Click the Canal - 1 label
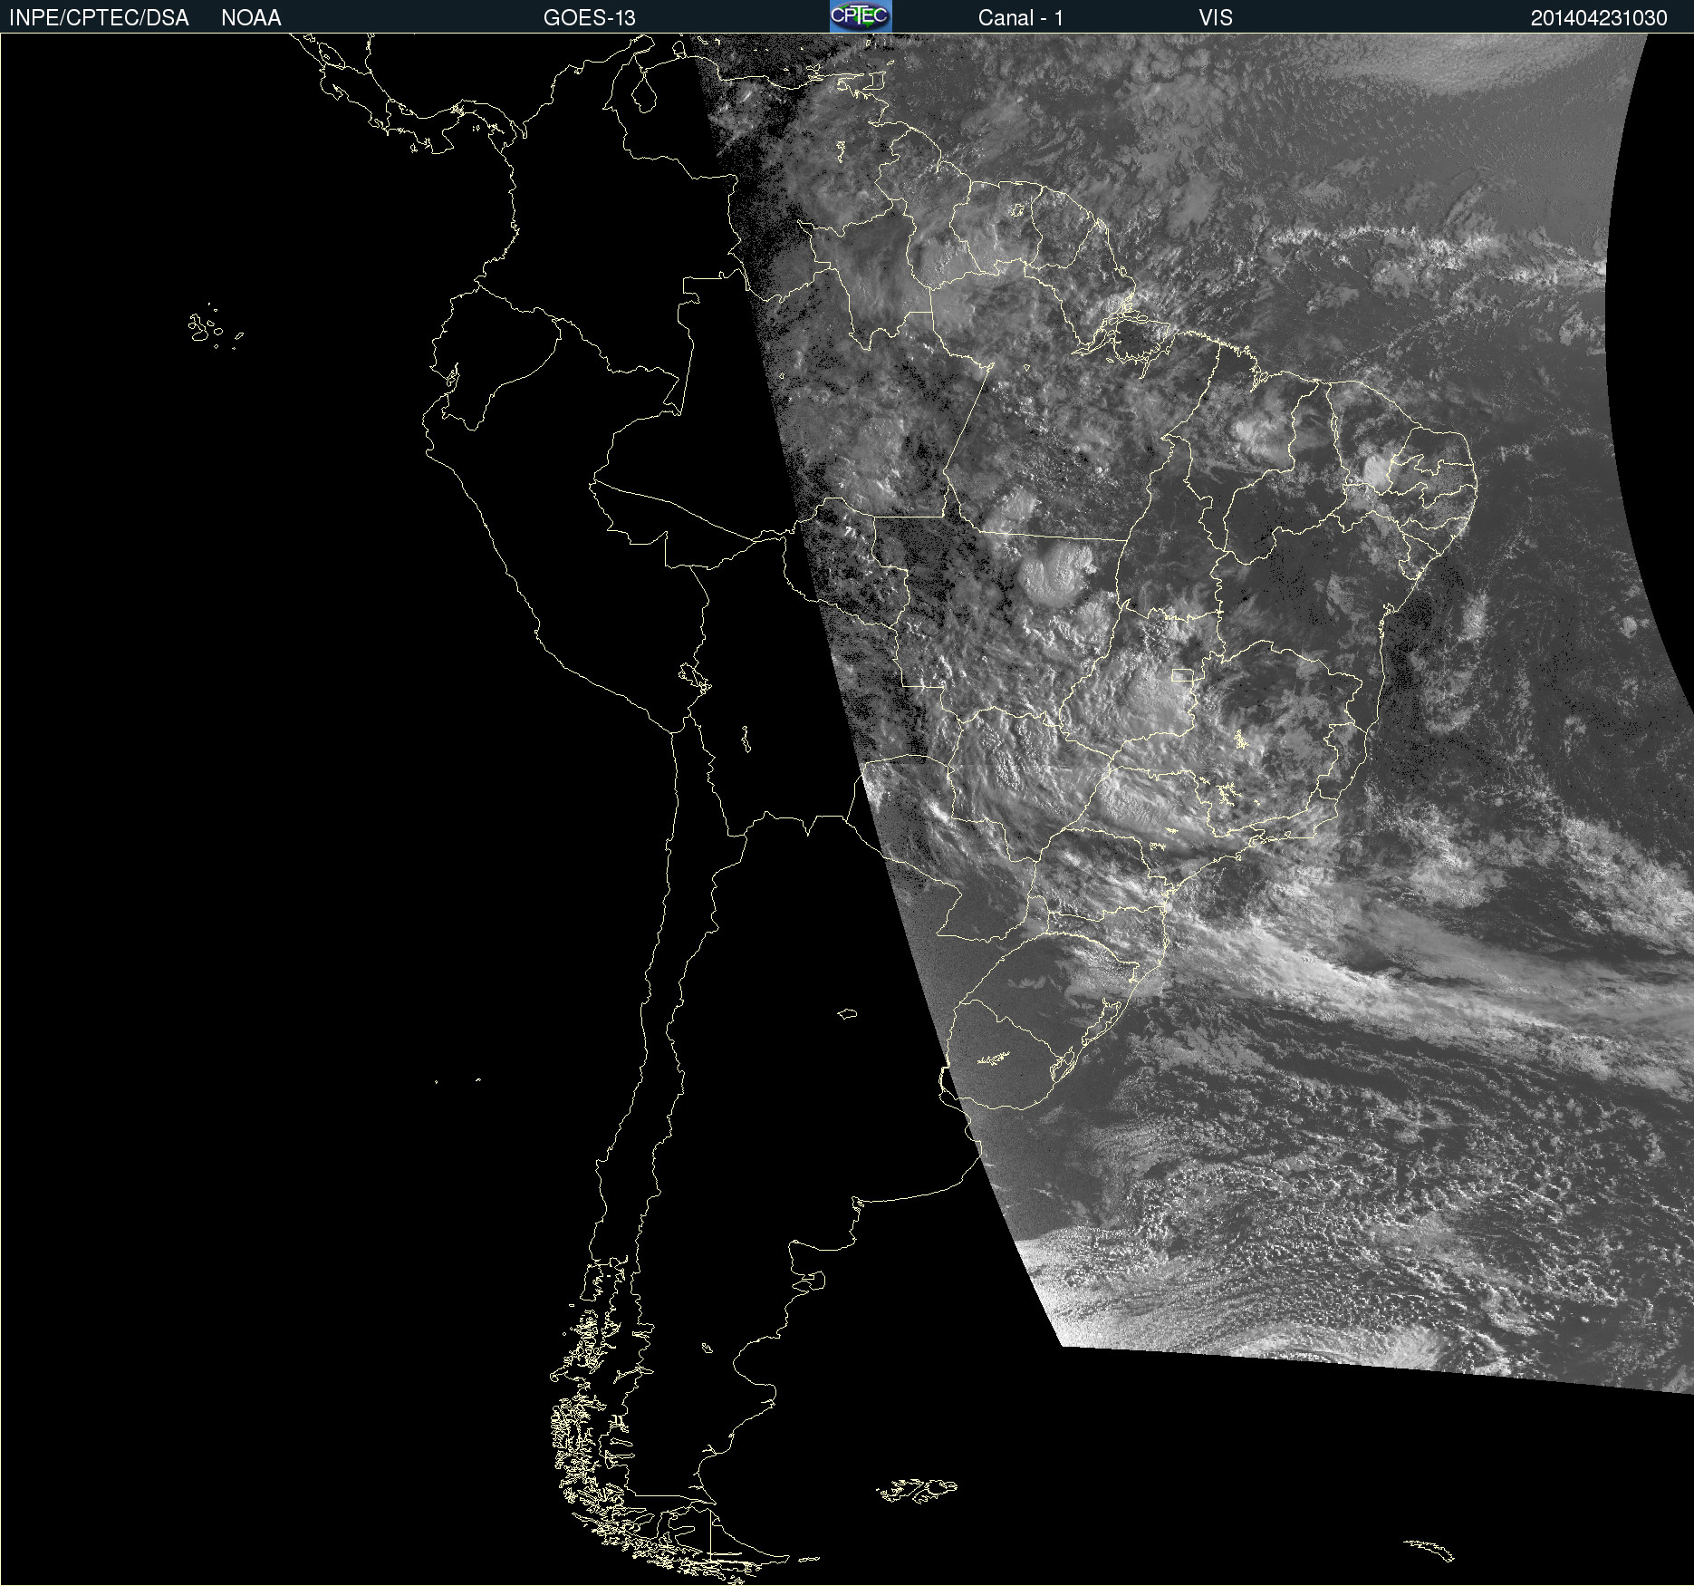 coord(1021,18)
